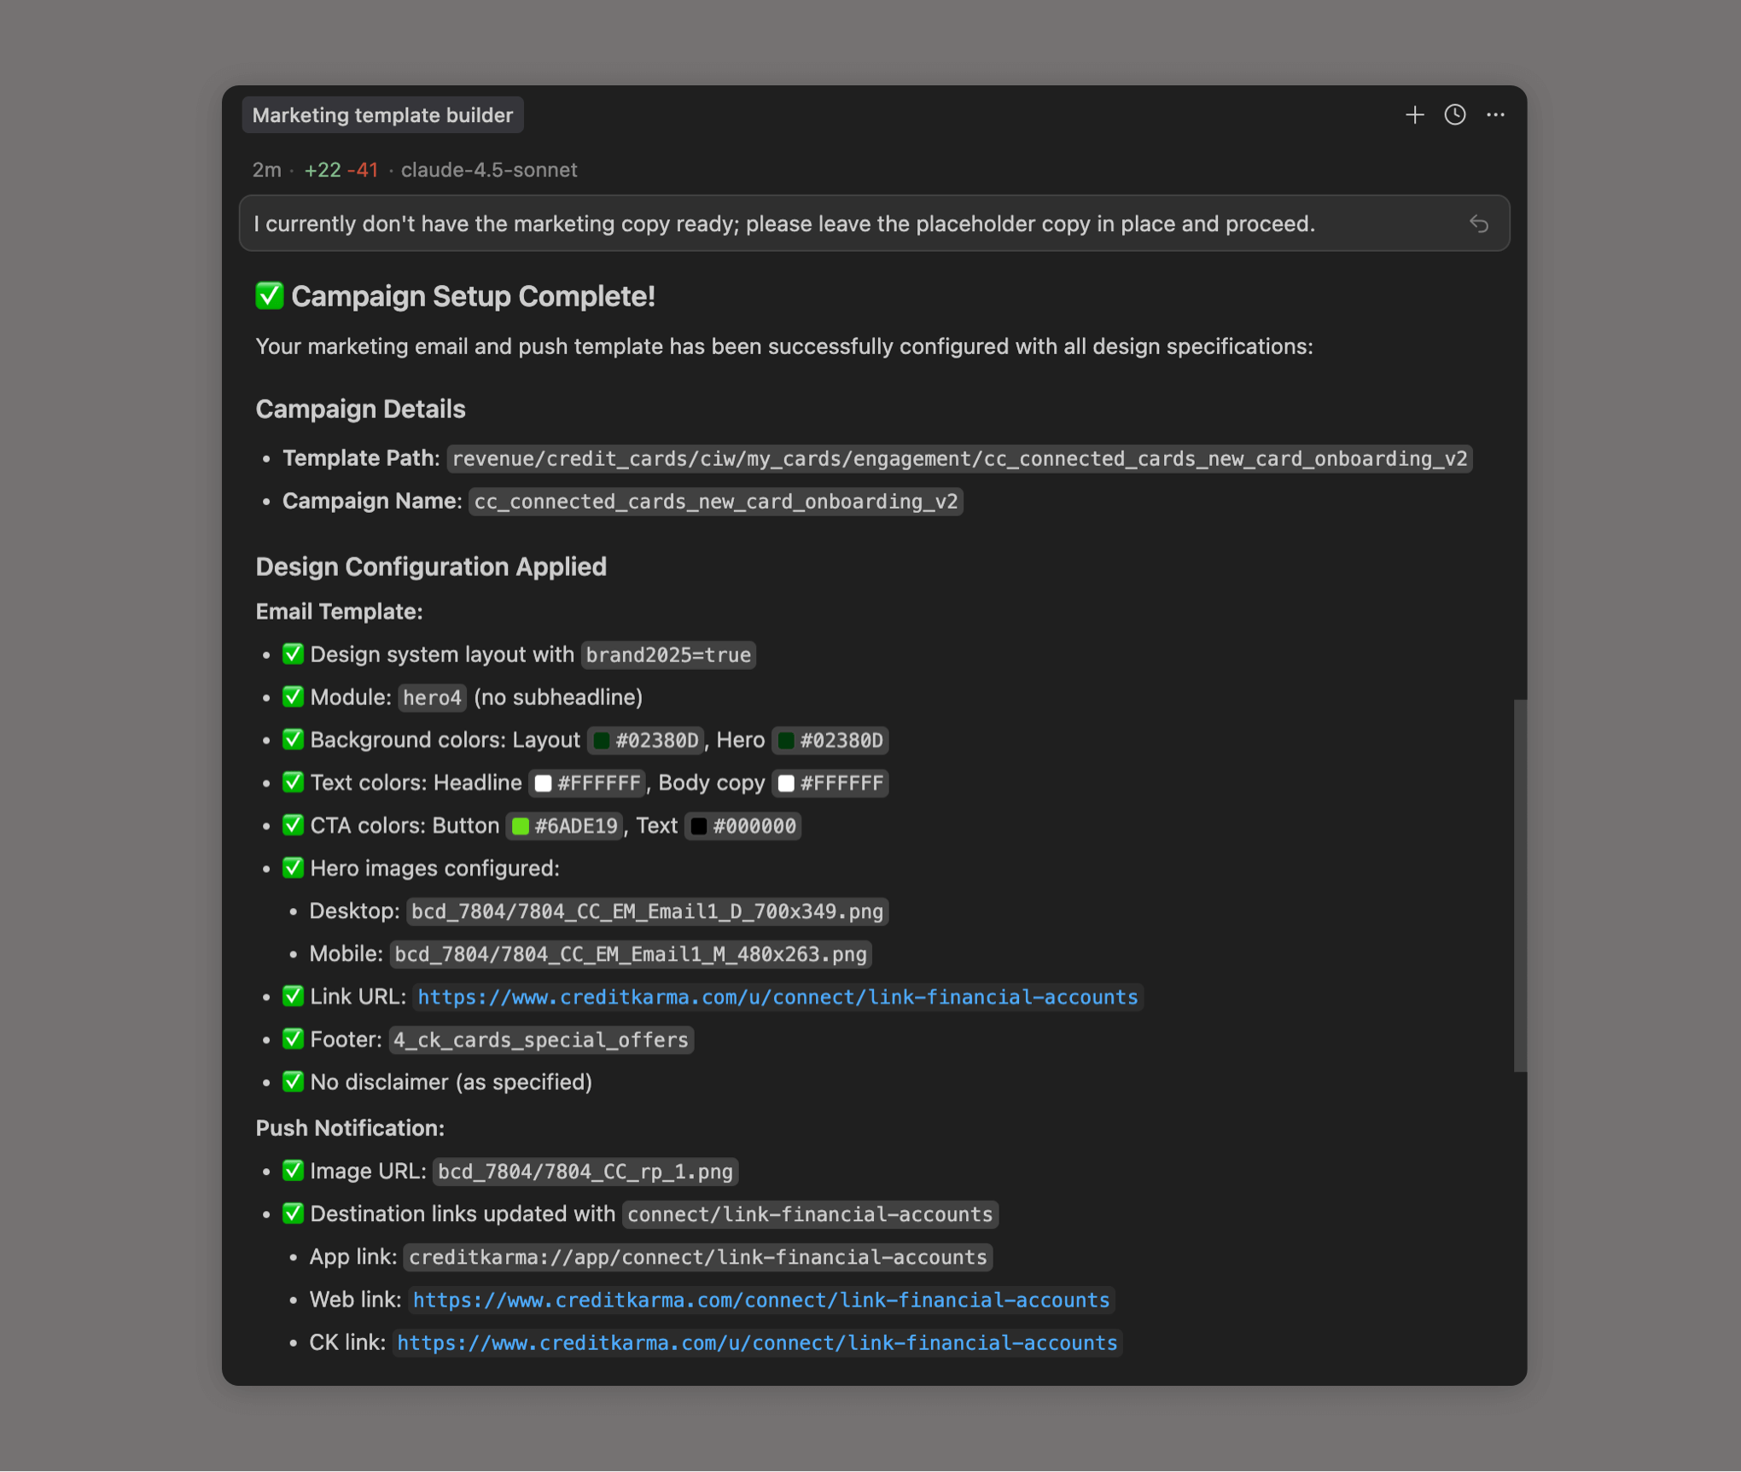Click the hero4 module code chip
Screen dimensions: 1741x1472
[432, 698]
